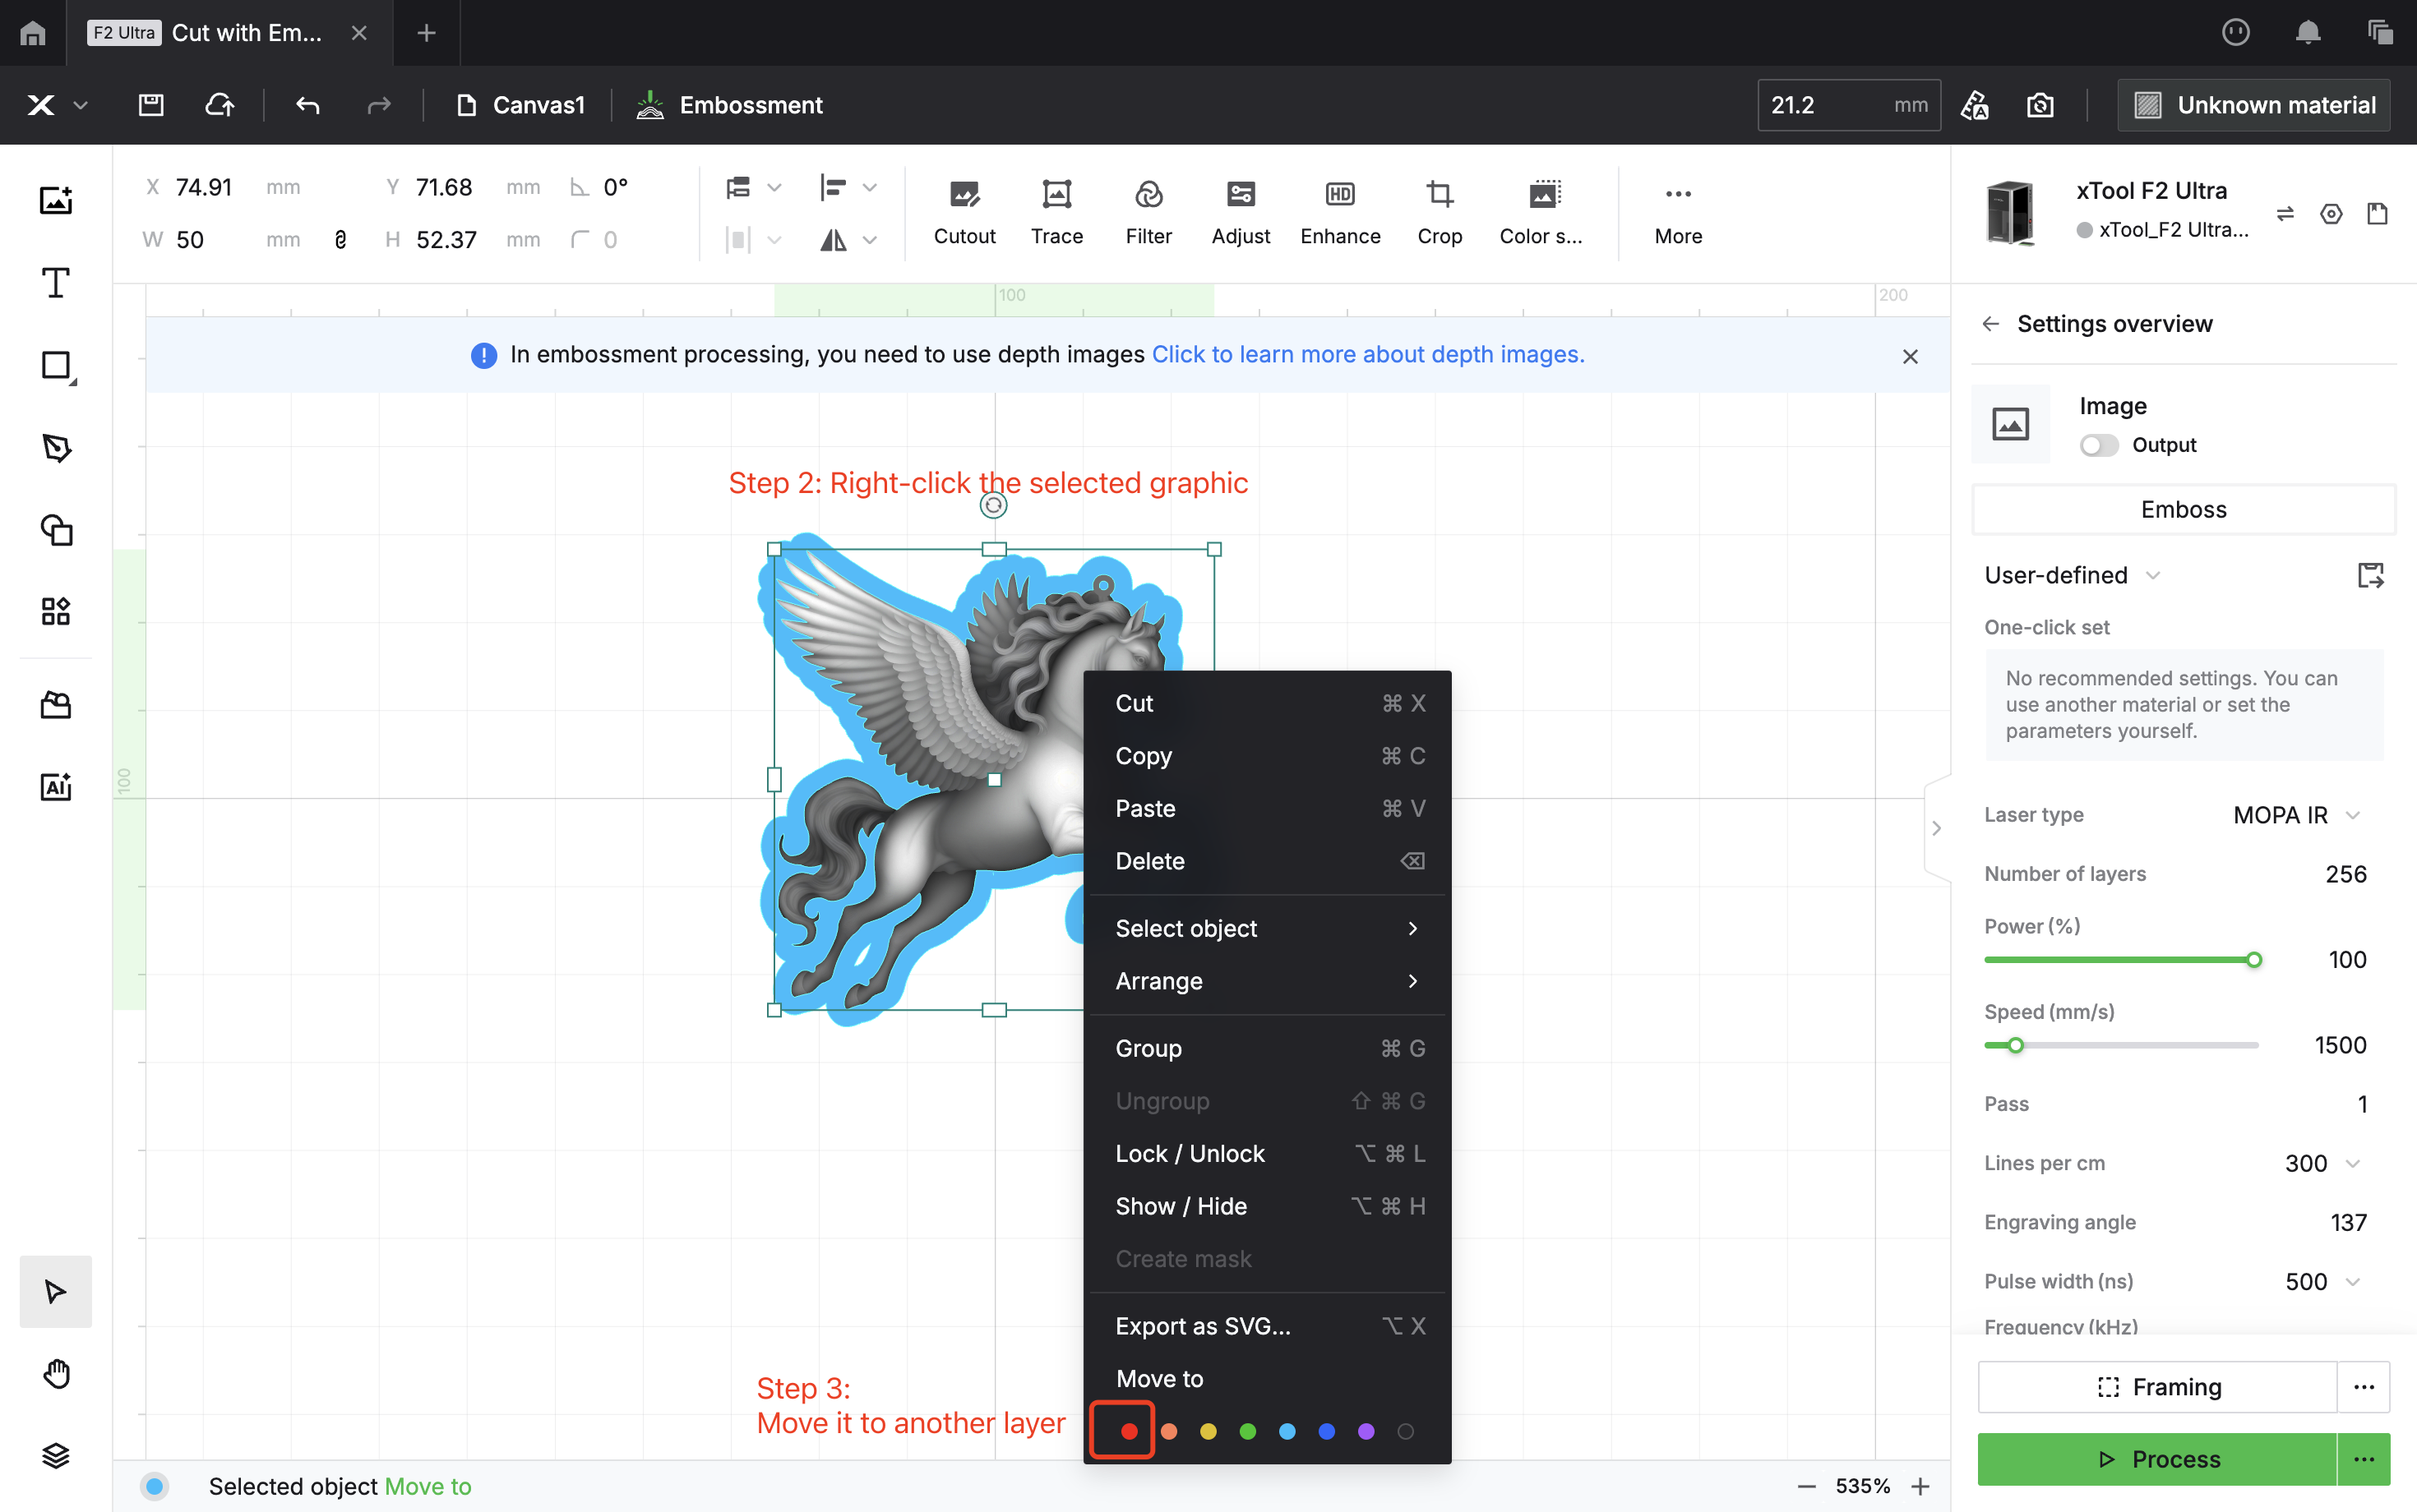The width and height of the screenshot is (2417, 1512).
Task: Open the apps grid tool
Action: (x=56, y=611)
